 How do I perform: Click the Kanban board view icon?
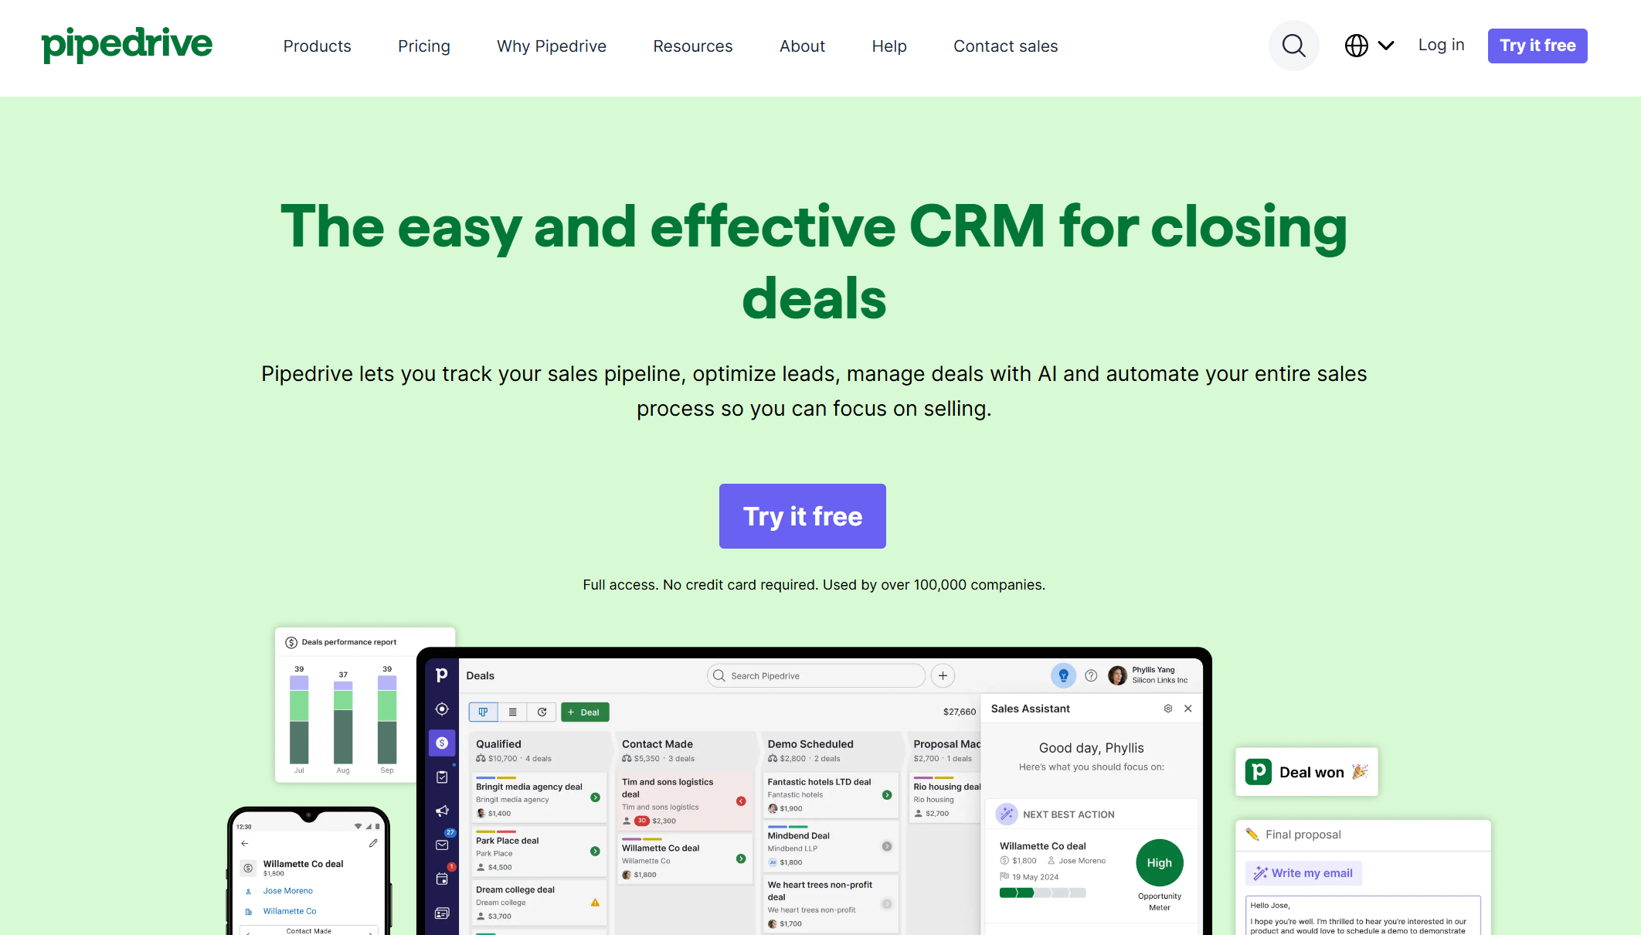[481, 712]
